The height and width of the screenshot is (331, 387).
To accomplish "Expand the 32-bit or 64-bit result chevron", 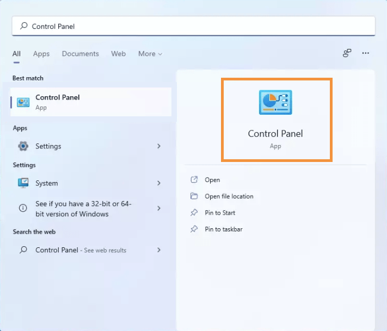I will coord(159,208).
